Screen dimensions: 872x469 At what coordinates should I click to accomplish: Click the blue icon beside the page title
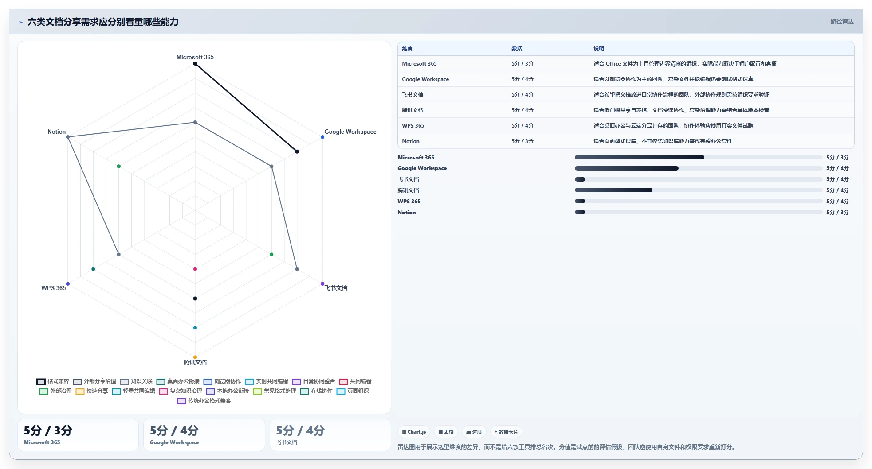pos(21,22)
